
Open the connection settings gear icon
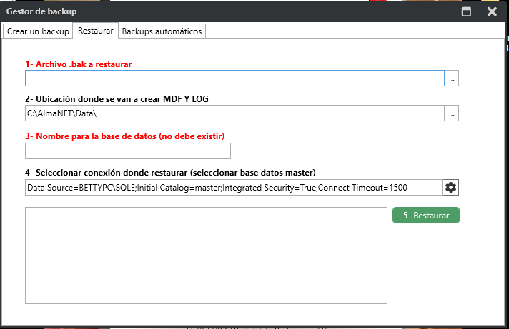point(450,187)
